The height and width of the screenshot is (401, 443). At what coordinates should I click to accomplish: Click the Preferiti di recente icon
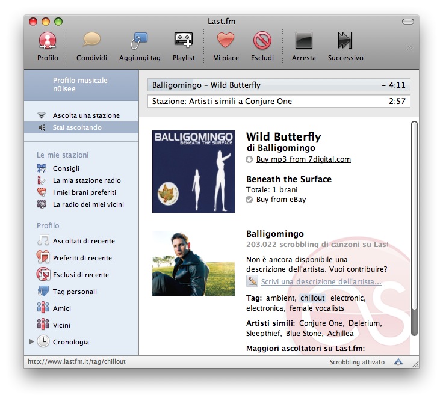(x=43, y=257)
